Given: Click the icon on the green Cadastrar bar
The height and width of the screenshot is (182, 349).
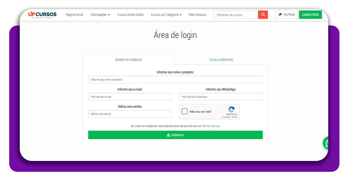Looking at the screenshot, I should [168, 135].
